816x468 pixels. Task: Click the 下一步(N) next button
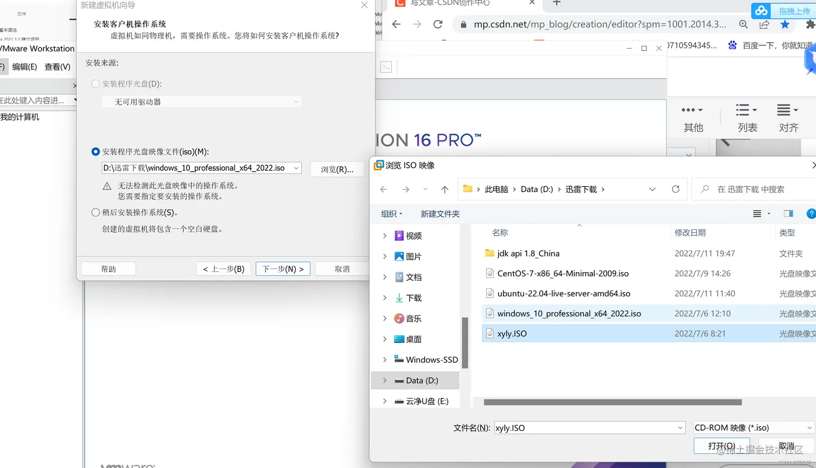point(283,269)
